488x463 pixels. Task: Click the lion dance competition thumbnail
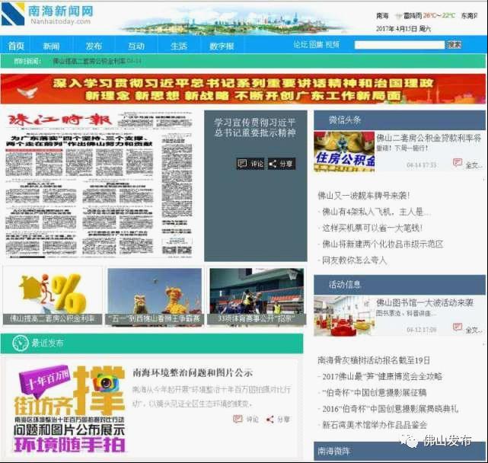coord(155,295)
